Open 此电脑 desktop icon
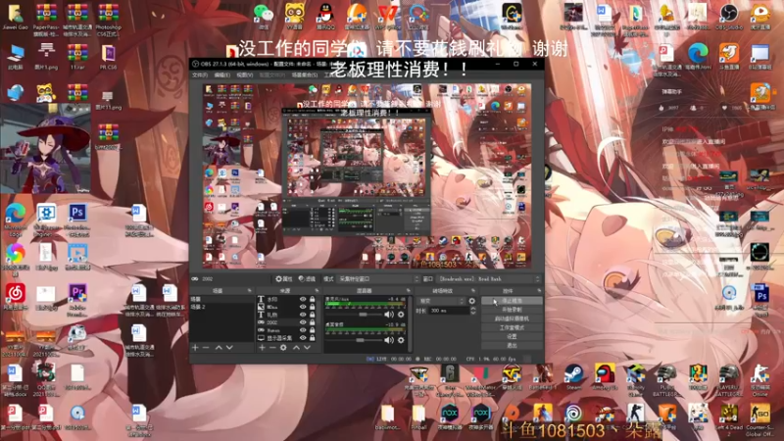This screenshot has height=441, width=784. [16, 56]
